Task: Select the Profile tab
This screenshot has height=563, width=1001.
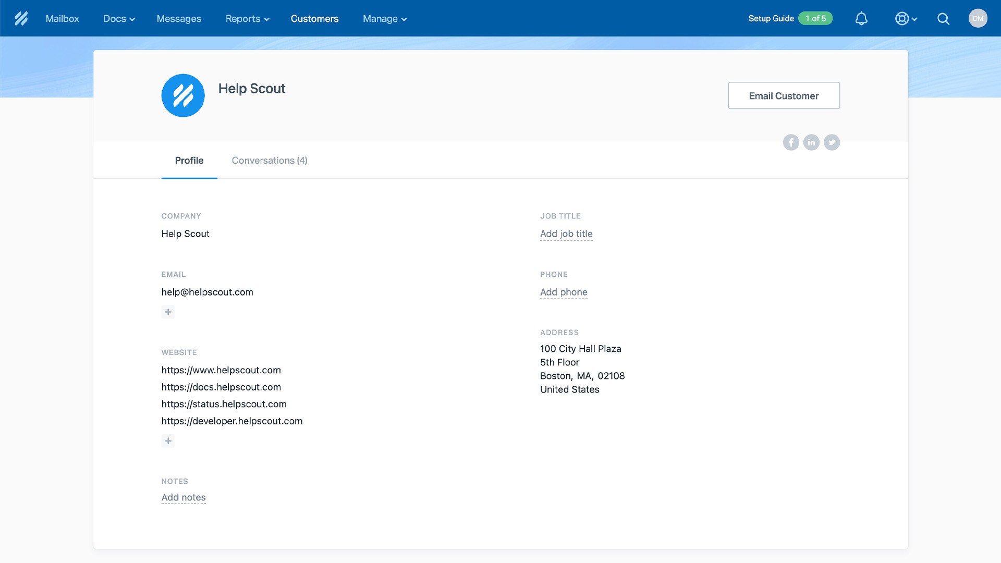Action: coord(189,161)
